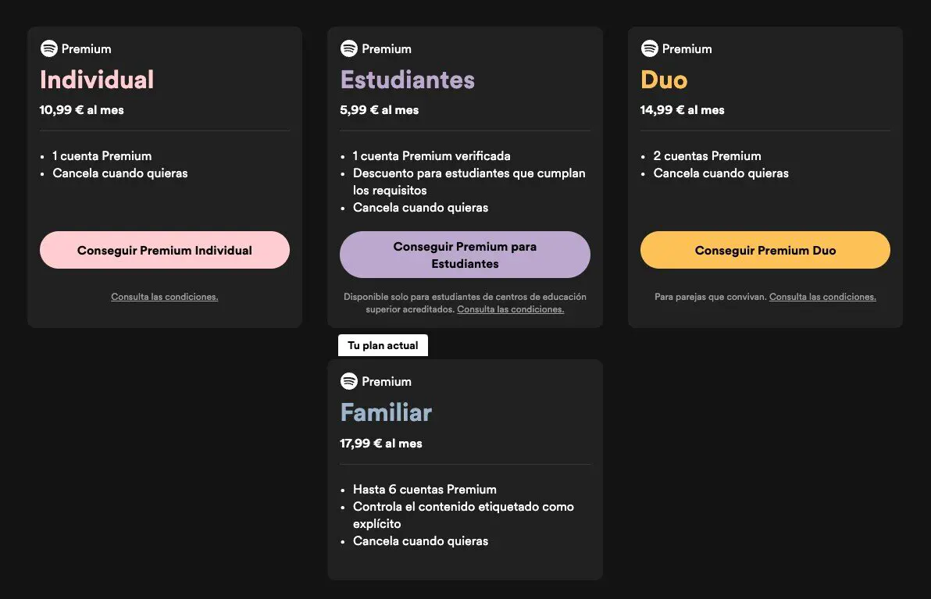Click 'Controla el contenido etiquetado' bullet
931x599 pixels.
pos(463,515)
